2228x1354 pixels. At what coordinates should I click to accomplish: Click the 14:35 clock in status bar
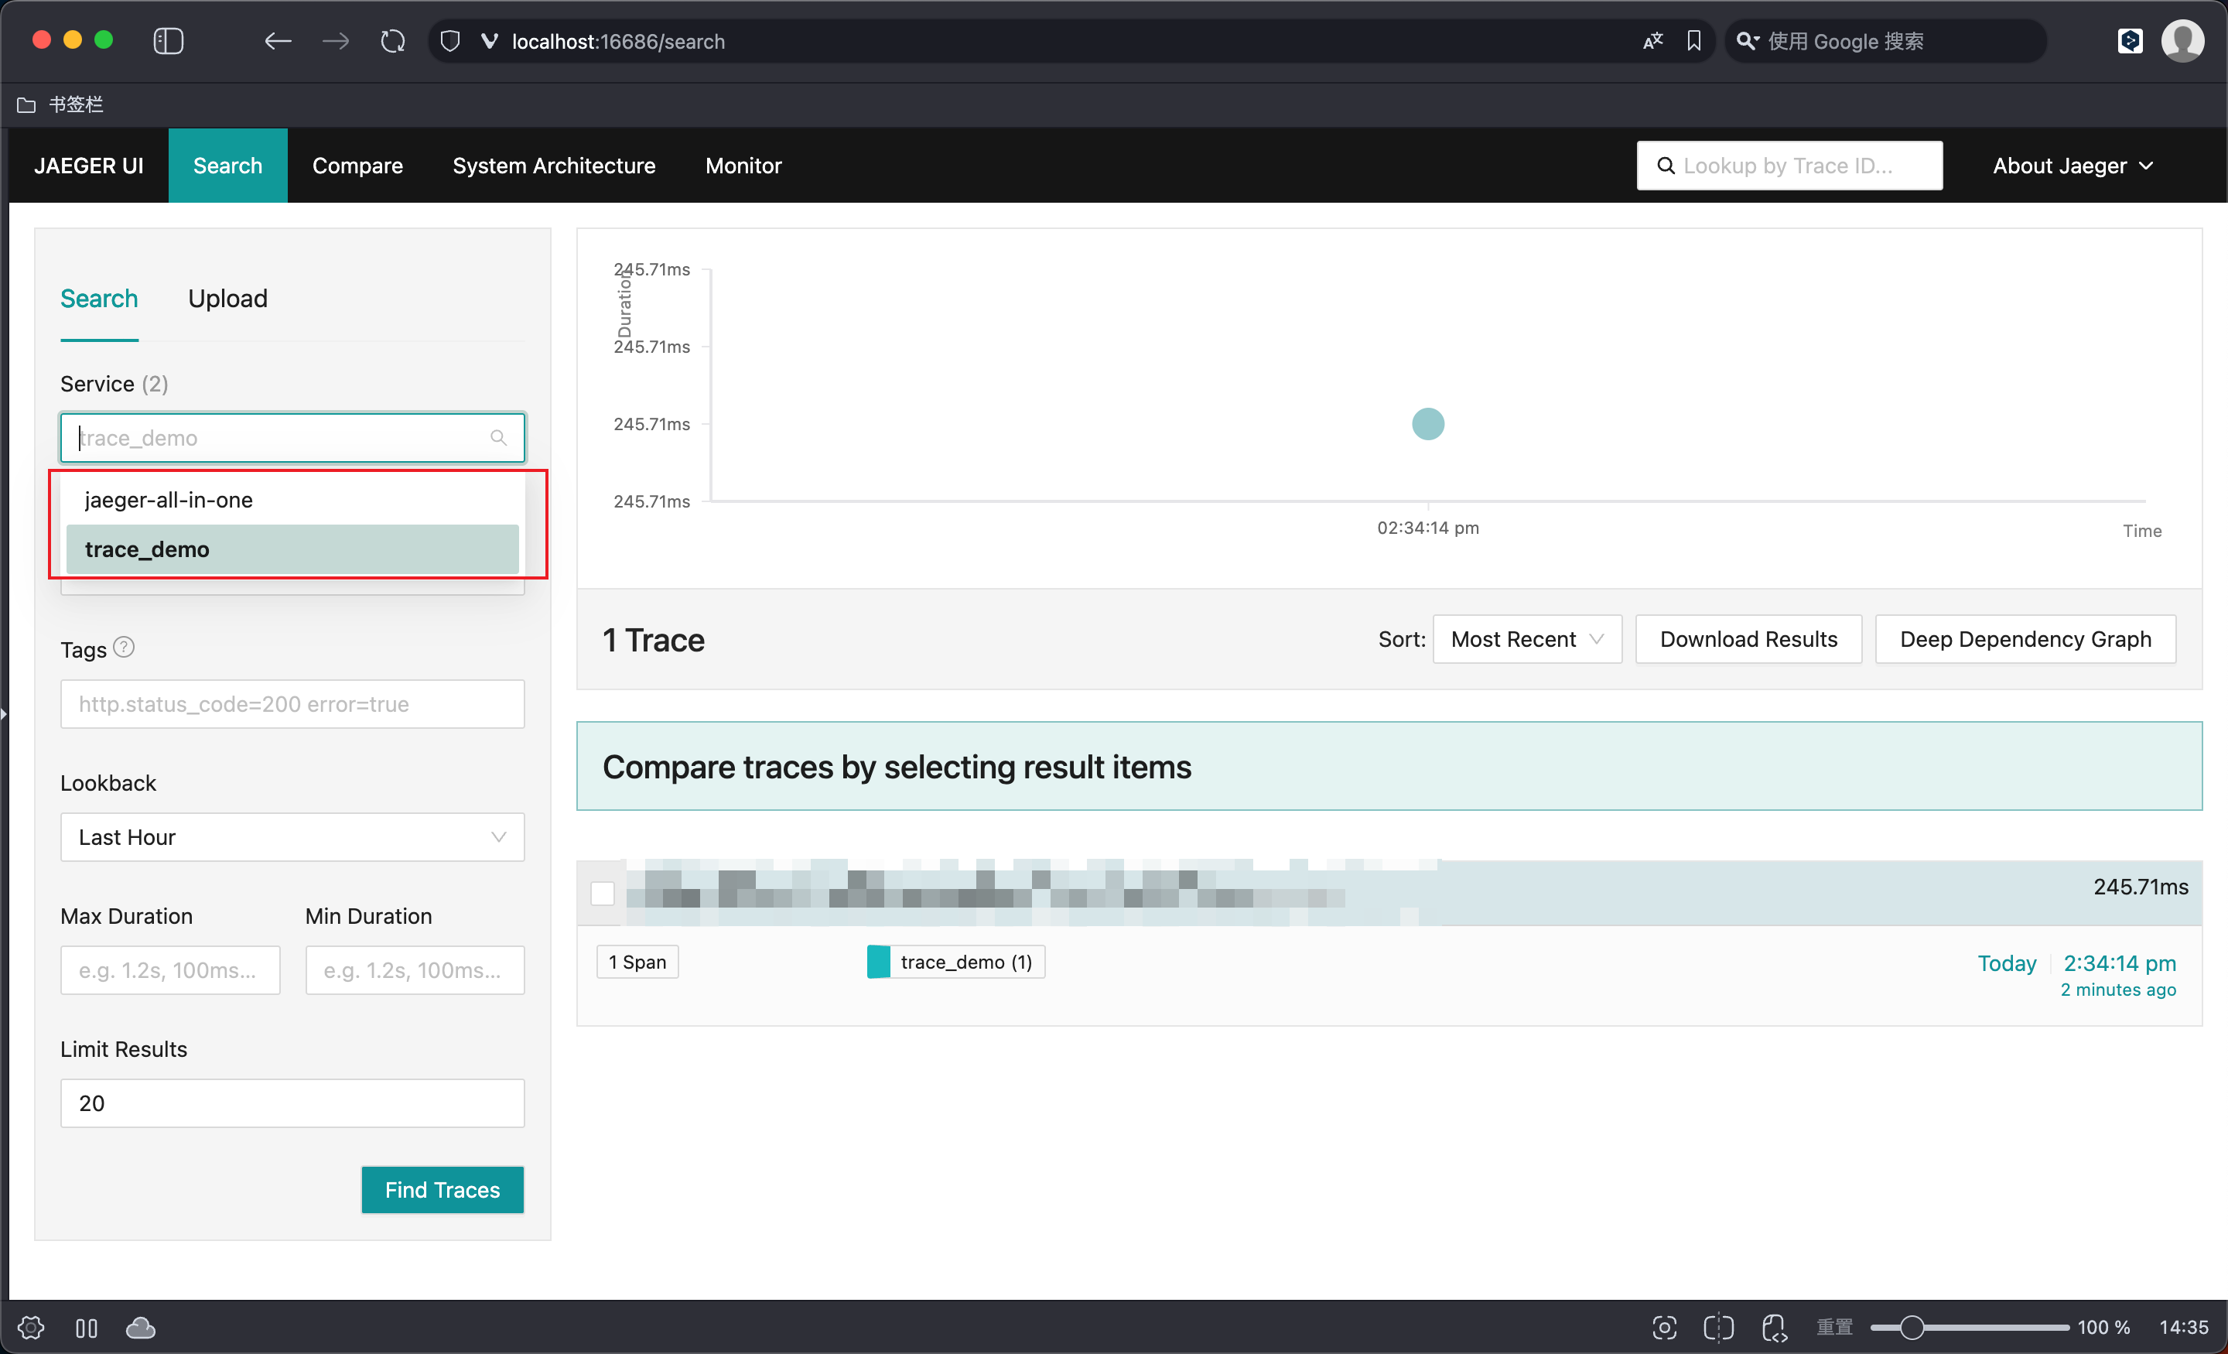click(x=2184, y=1327)
